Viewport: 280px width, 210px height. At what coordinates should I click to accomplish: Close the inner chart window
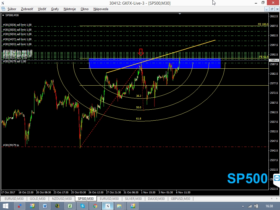277,9
